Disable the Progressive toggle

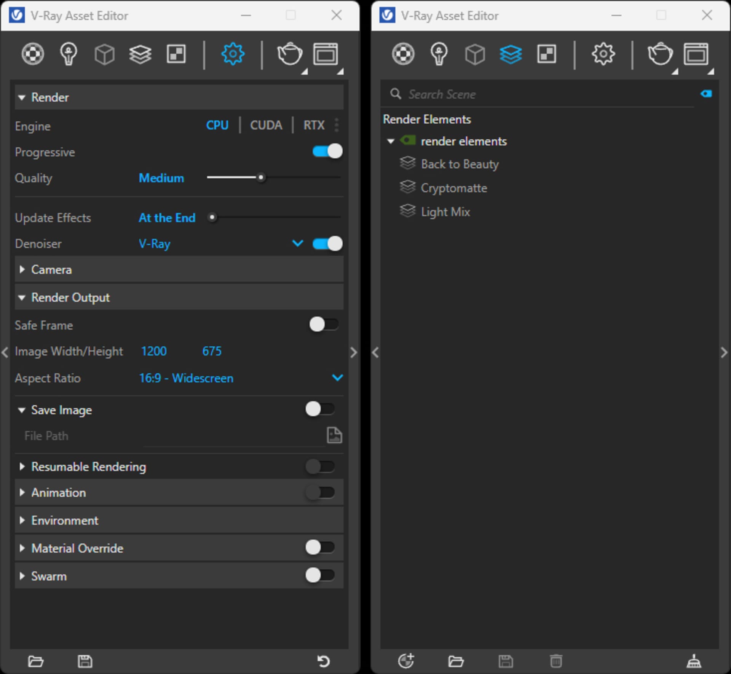click(327, 151)
